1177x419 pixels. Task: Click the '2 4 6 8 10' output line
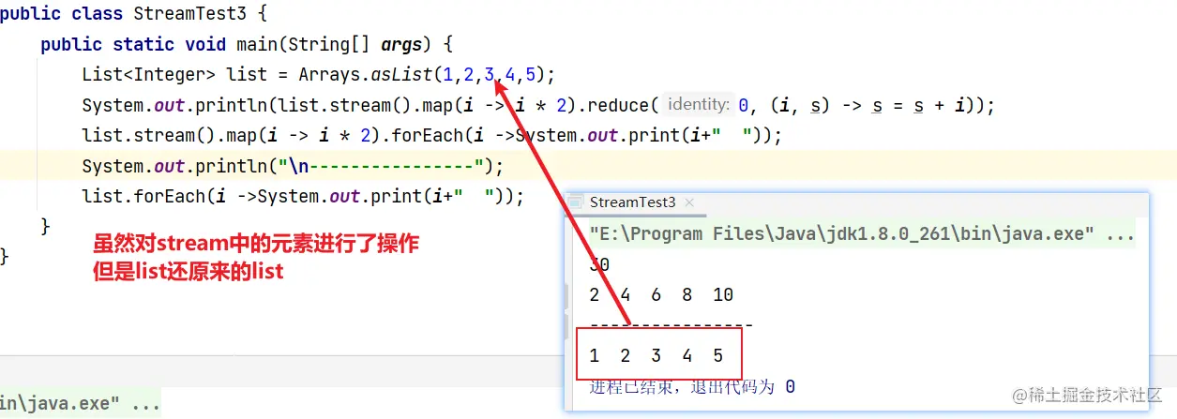[x=661, y=294]
